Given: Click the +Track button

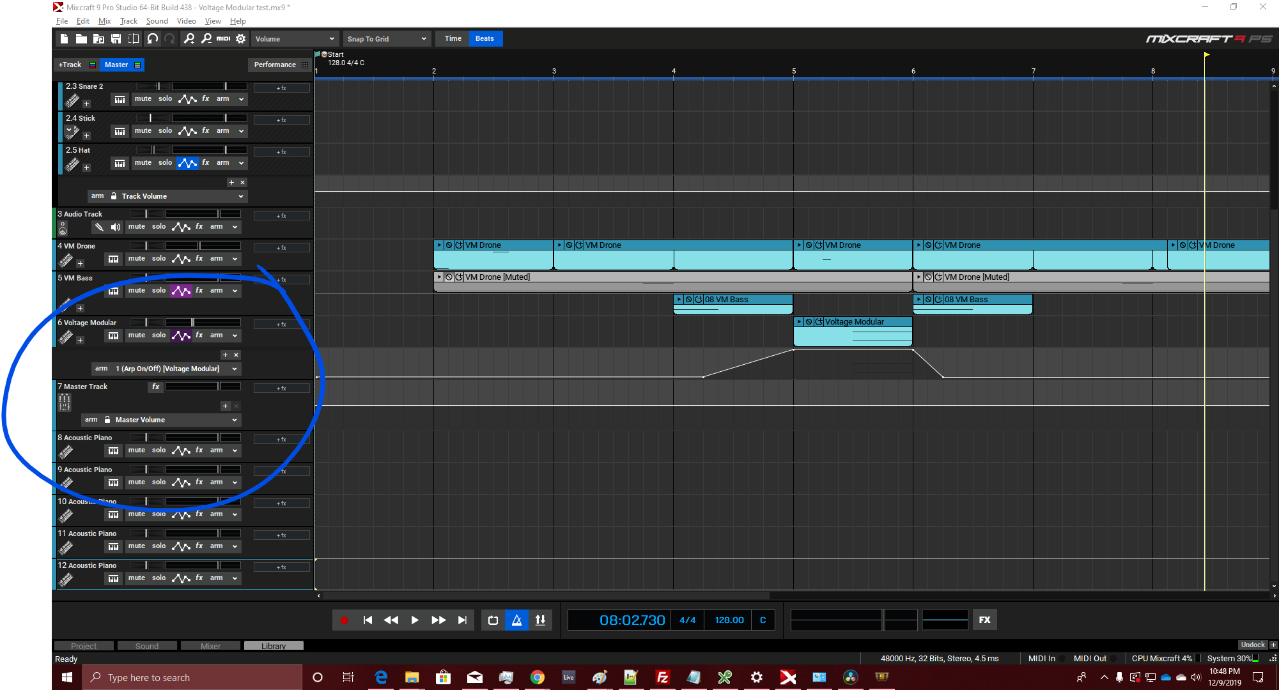Looking at the screenshot, I should (77, 65).
